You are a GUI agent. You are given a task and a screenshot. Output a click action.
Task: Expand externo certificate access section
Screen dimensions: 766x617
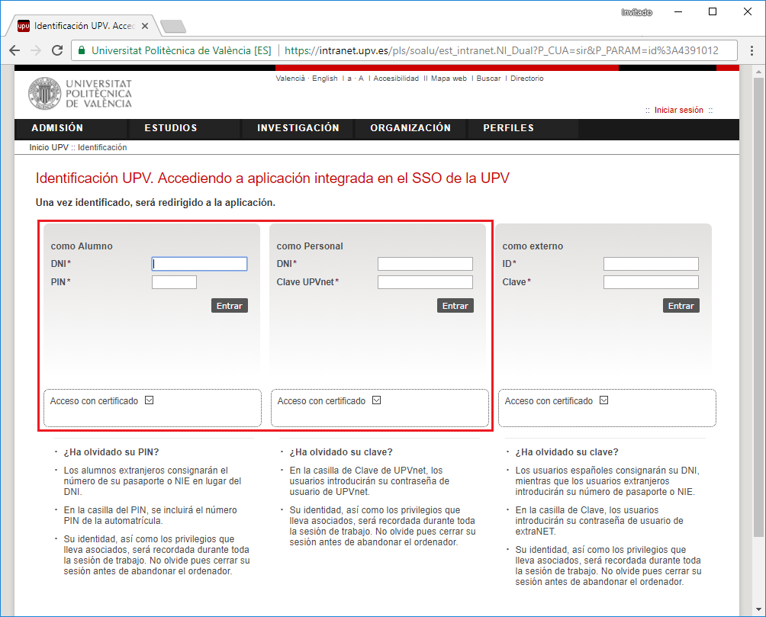[603, 400]
